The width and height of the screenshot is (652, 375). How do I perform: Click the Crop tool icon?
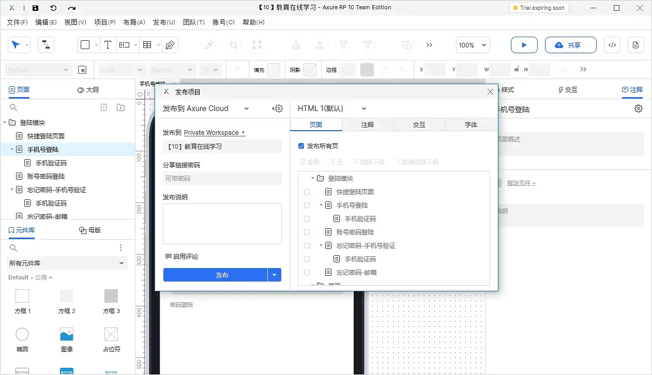click(233, 44)
